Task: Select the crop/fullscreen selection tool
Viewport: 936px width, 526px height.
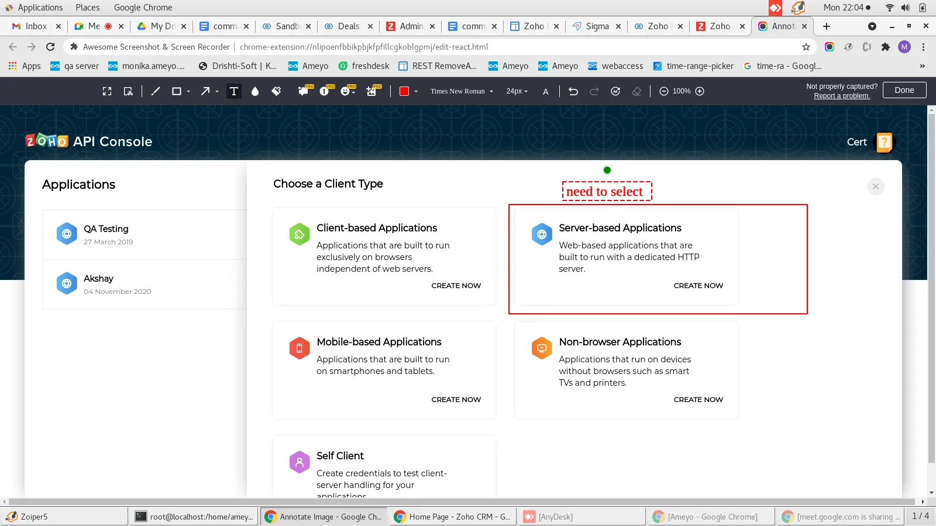Action: pos(107,91)
